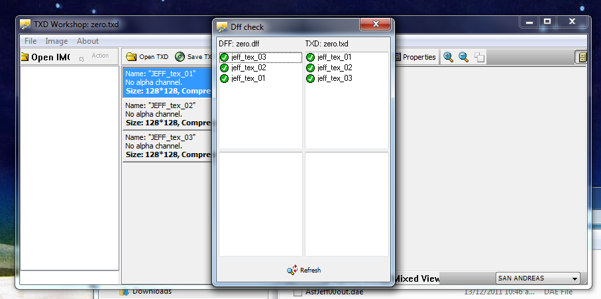Click the Save TXD disc icon
This screenshot has width=601, height=299.
pos(180,57)
